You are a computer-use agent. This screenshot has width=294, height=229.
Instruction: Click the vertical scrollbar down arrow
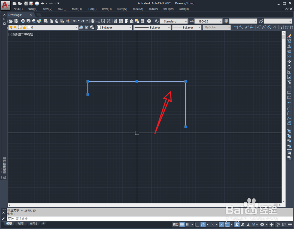coord(283,201)
